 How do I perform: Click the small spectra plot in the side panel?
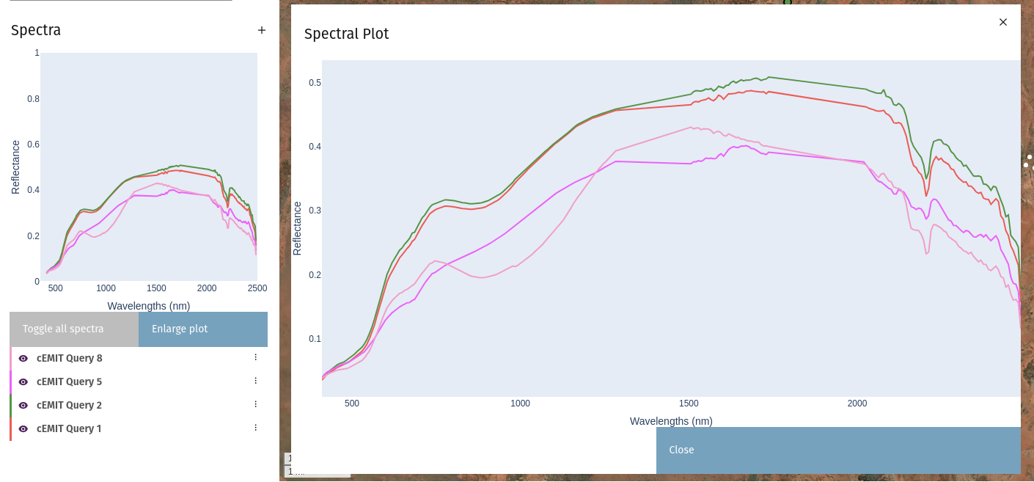pyautogui.click(x=149, y=167)
